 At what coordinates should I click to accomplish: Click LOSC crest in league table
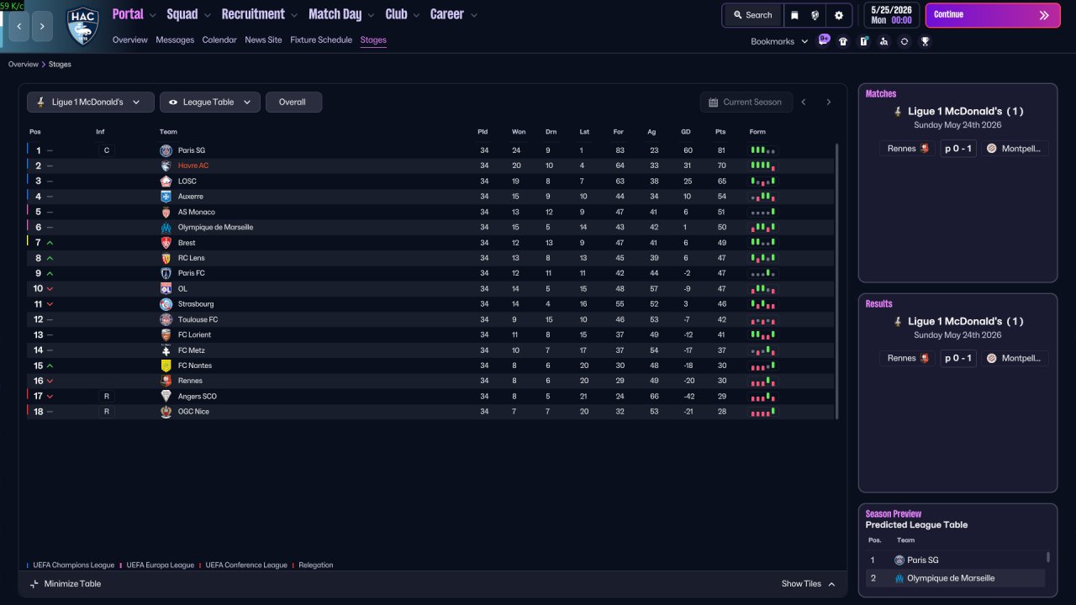[x=166, y=181]
